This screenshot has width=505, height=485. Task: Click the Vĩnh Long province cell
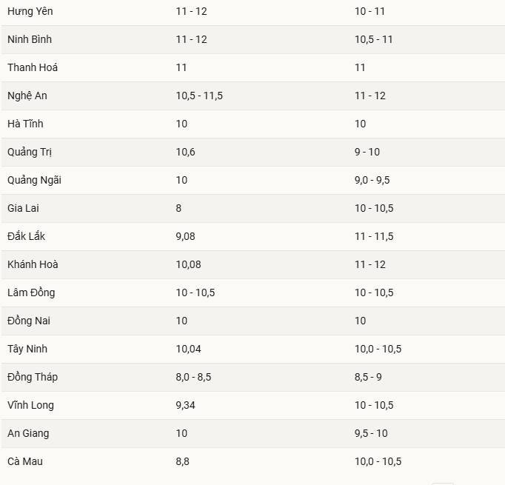[30, 405]
